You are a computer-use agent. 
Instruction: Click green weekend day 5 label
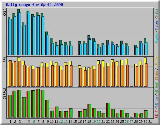click(x=29, y=122)
